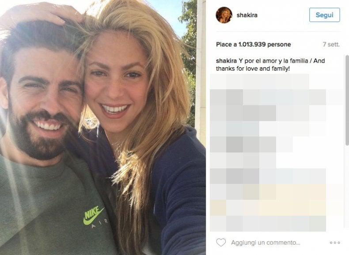The width and height of the screenshot is (349, 255).
Task: View the list of 1.013.939 likes
Action: (253, 44)
